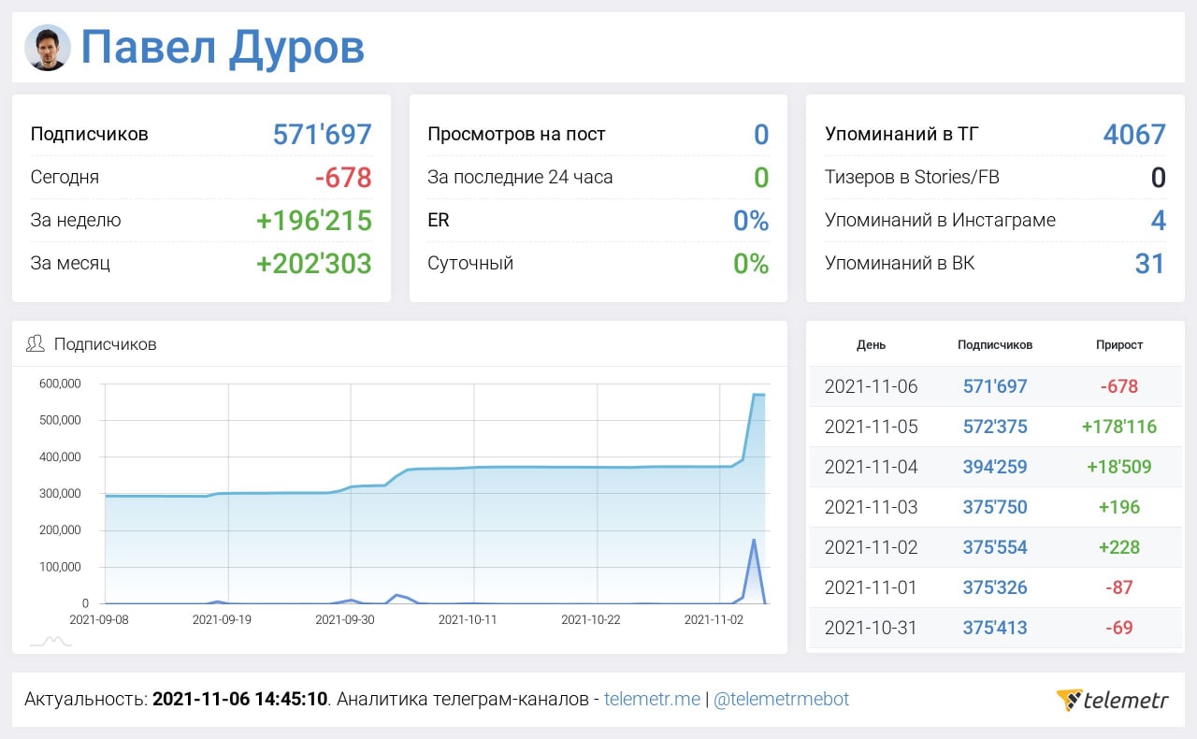Click the "ER" label

click(x=439, y=220)
